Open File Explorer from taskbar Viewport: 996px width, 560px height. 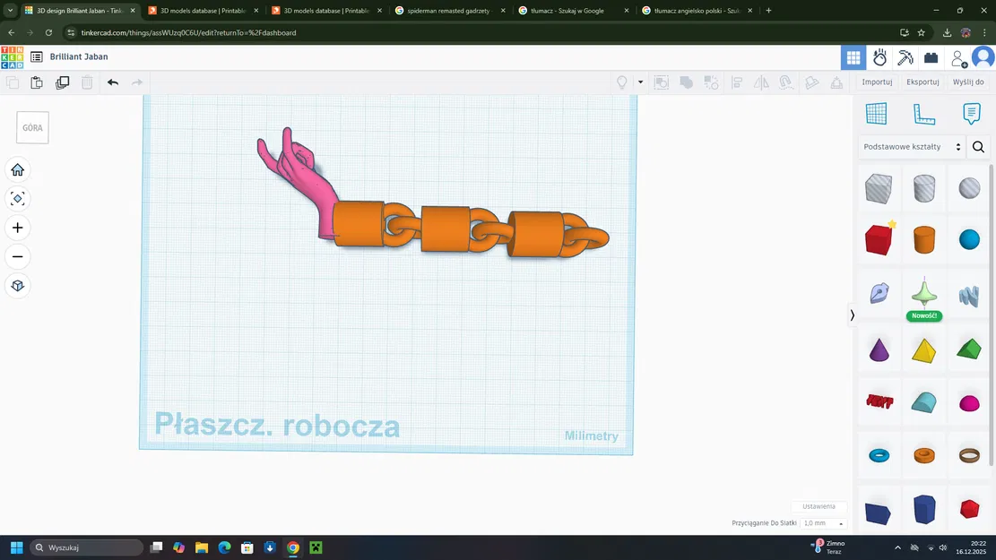202,547
